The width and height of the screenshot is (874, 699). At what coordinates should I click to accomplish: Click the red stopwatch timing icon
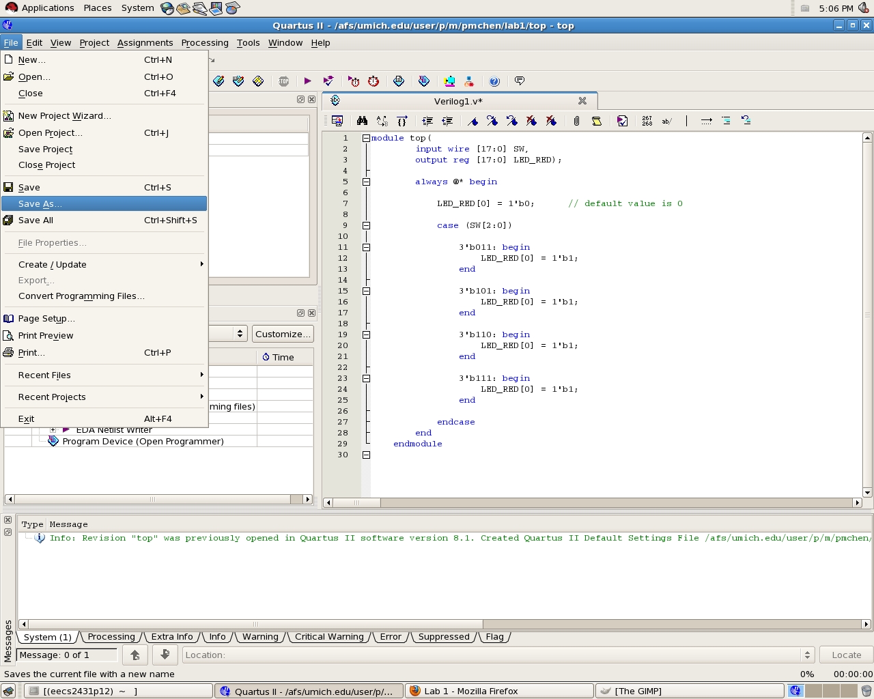[373, 81]
